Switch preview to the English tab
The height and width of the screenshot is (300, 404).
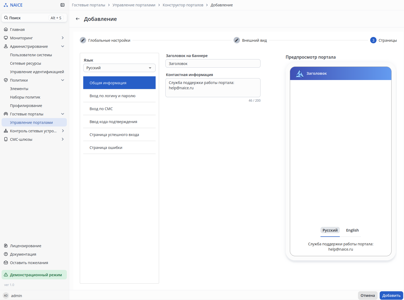tap(352, 230)
